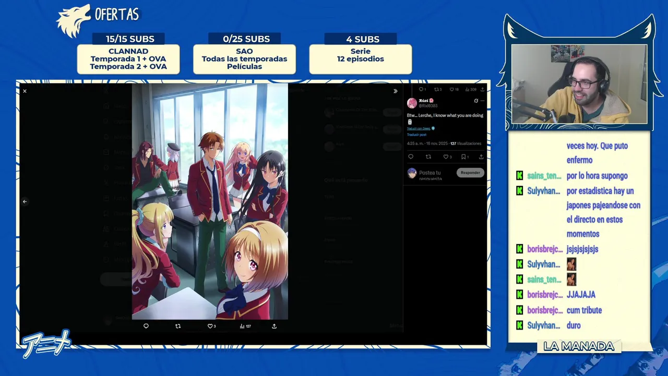Click reply icon on the parent post above
The image size is (668, 376).
point(422,89)
